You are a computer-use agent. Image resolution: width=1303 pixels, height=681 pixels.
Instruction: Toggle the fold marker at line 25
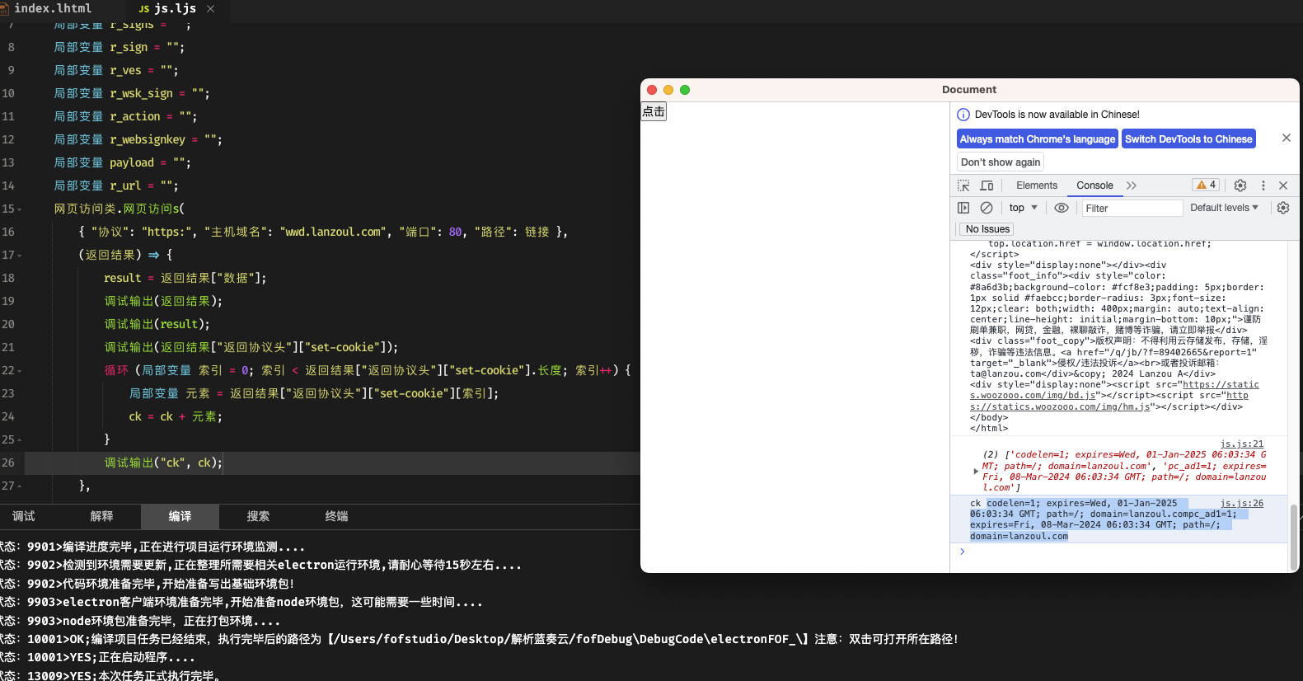pyautogui.click(x=20, y=440)
